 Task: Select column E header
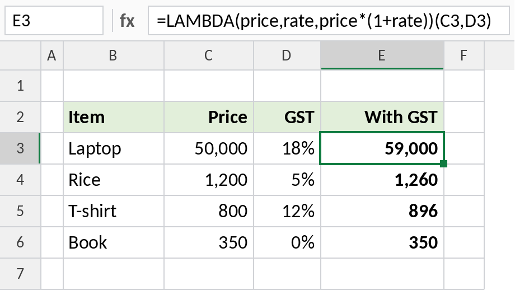pyautogui.click(x=382, y=55)
